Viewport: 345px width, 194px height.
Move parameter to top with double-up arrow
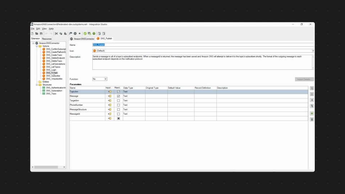pyautogui.click(x=312, y=88)
